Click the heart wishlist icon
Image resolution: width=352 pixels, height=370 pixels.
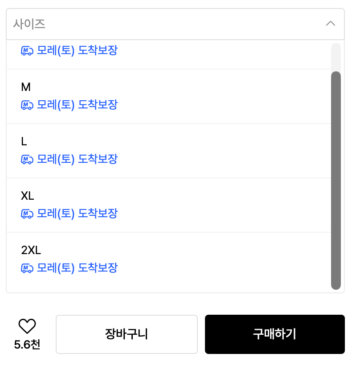coord(27,326)
